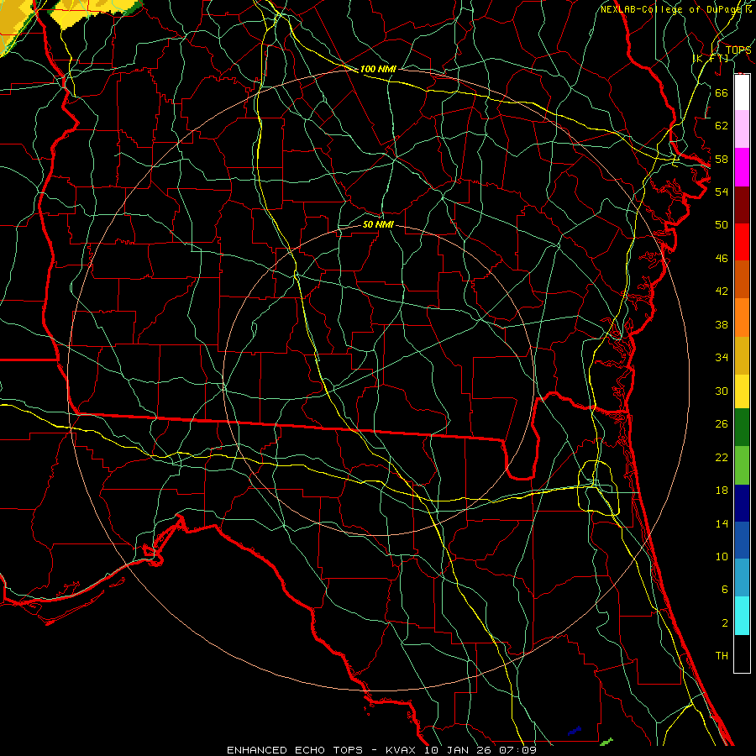The width and height of the screenshot is (756, 756).
Task: Click the "KVAX" radar site identifier
Action: pos(402,750)
